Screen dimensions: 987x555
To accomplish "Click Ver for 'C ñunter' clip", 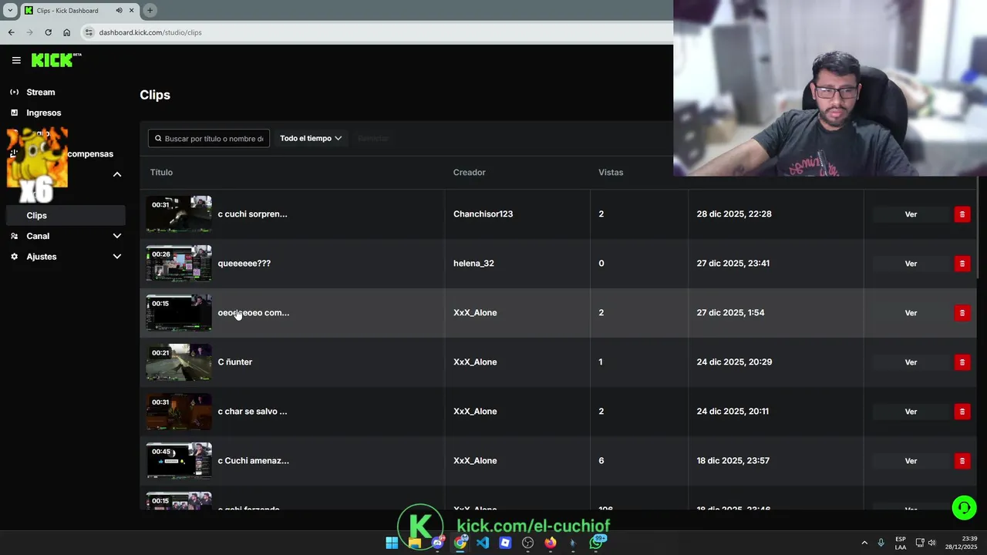I will point(911,362).
